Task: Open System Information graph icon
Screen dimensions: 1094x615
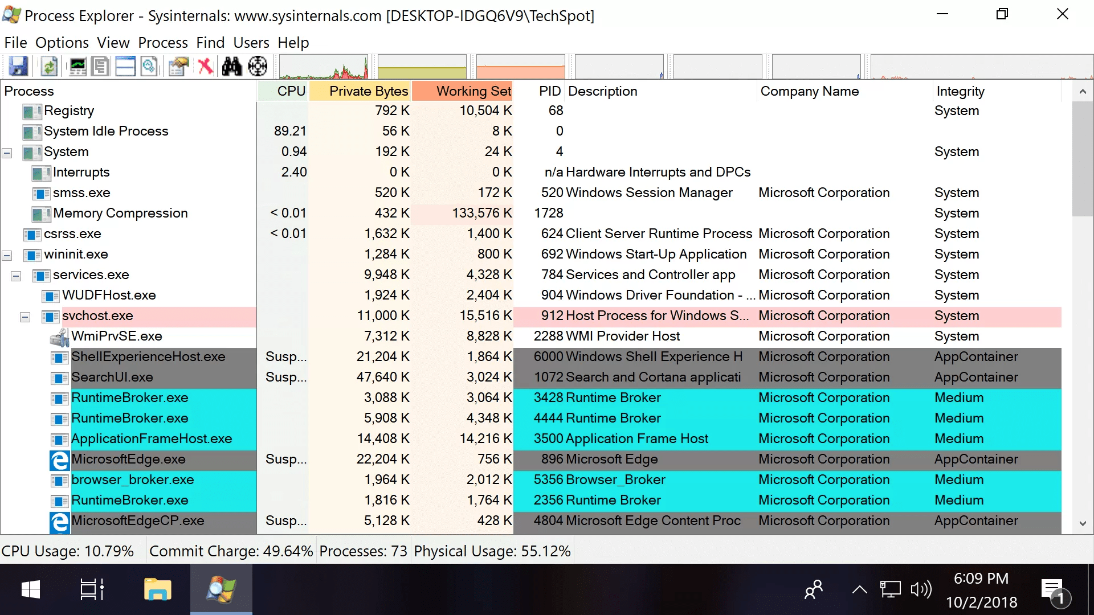Action: point(77,67)
